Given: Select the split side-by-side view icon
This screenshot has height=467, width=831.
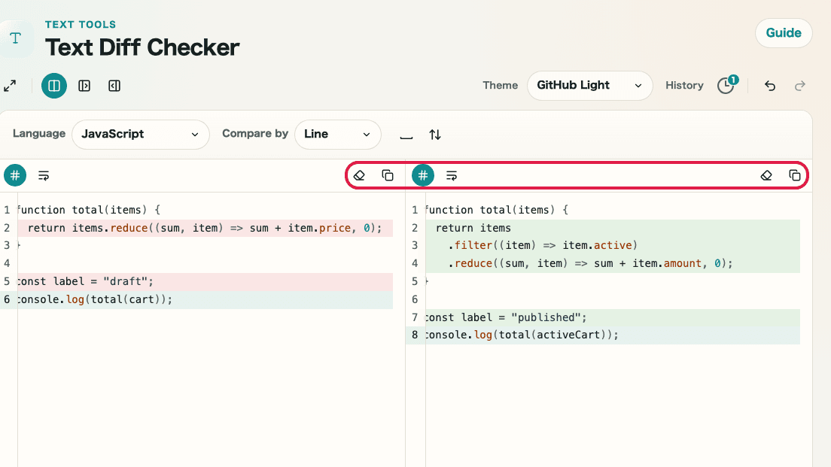Looking at the screenshot, I should [x=54, y=86].
